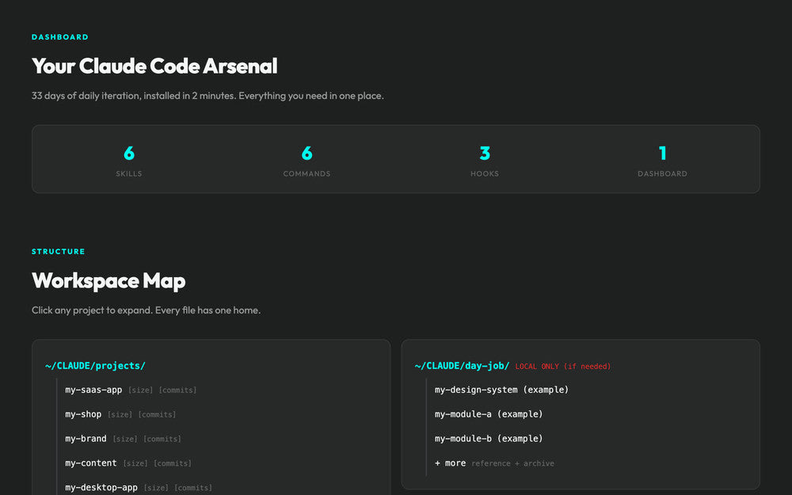Click the 3 Hooks stat
This screenshot has height=495, width=792.
(485, 160)
